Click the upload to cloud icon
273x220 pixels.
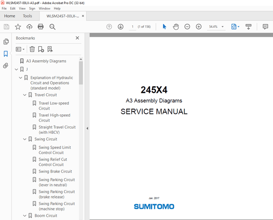[29, 27]
